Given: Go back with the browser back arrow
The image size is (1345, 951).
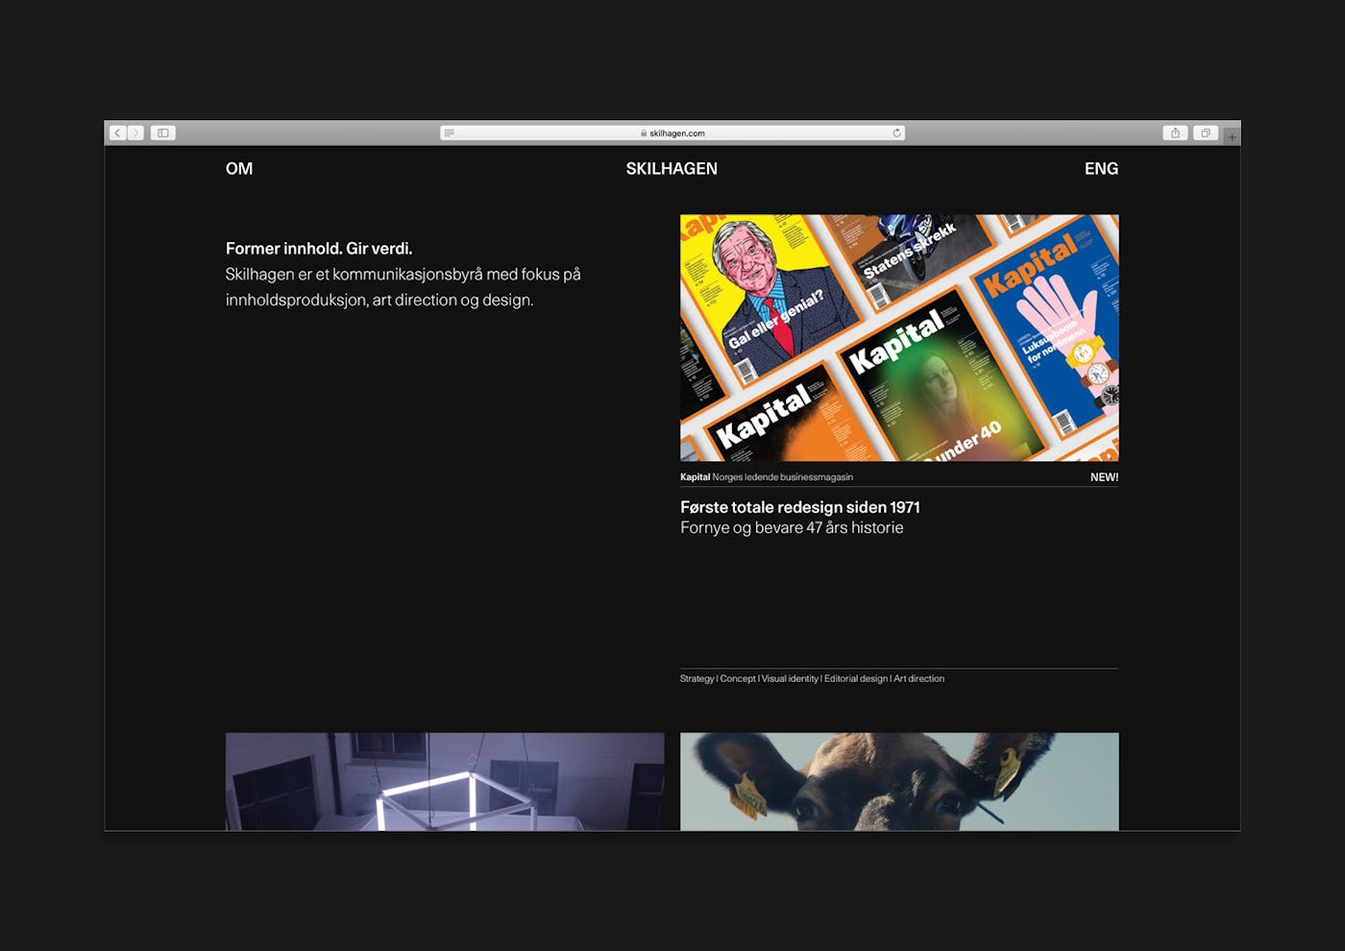Looking at the screenshot, I should click(117, 133).
